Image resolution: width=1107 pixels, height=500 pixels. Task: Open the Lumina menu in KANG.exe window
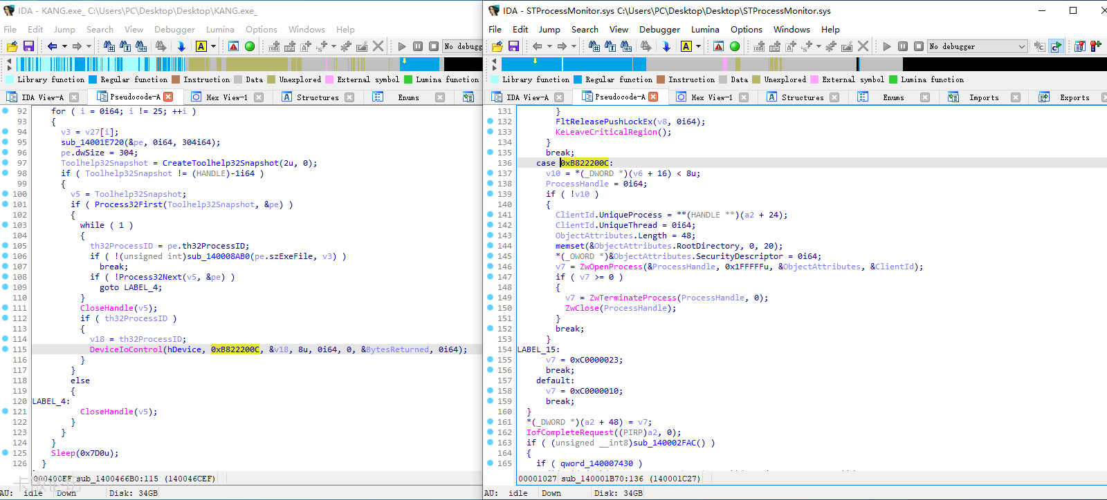[x=220, y=30]
